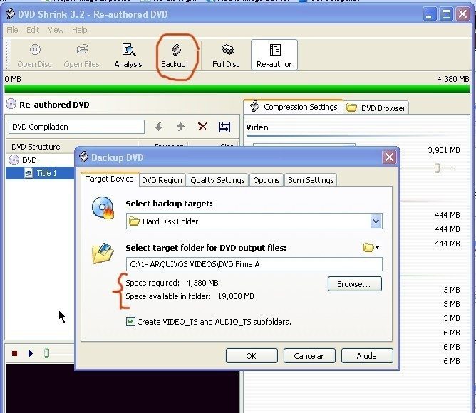This screenshot has width=476, height=413.
Task: Move title down with the down arrow icon
Action: (158, 127)
